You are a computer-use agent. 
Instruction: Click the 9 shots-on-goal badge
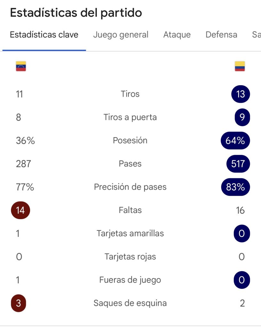242,117
